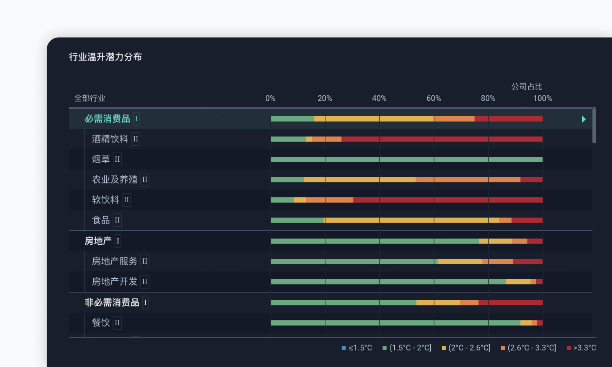Click the 0% axis tick label
The image size is (612, 367).
click(270, 98)
